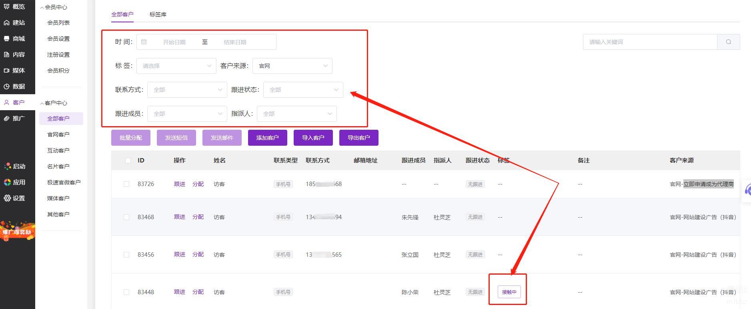751x309 pixels.
Task: Open the 客户来源 dropdown showing 官网
Action: click(x=292, y=66)
